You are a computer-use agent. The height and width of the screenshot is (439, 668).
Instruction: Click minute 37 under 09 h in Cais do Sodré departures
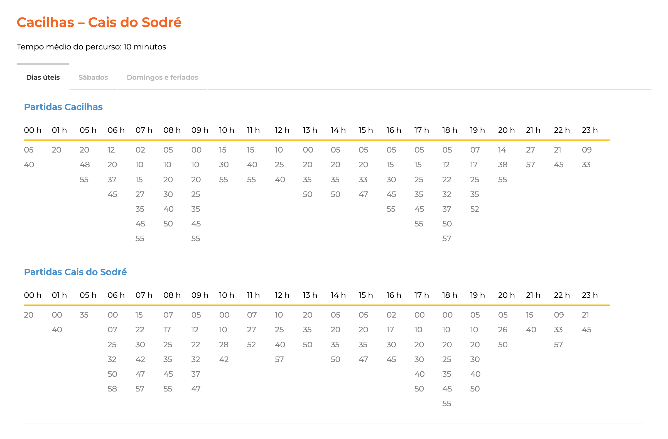tap(196, 374)
